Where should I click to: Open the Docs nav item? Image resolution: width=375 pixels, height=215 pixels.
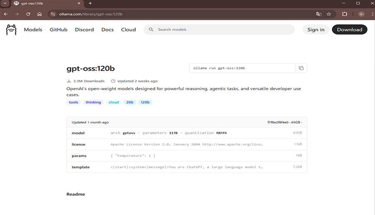pyautogui.click(x=107, y=30)
